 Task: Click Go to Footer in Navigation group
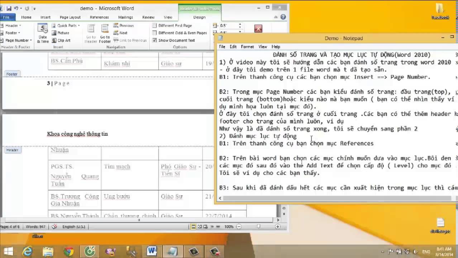click(105, 33)
